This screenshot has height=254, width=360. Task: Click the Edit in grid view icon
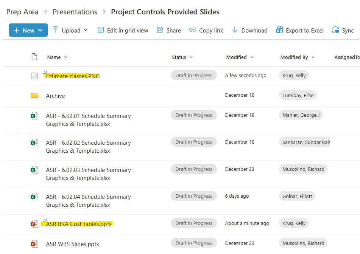point(101,30)
